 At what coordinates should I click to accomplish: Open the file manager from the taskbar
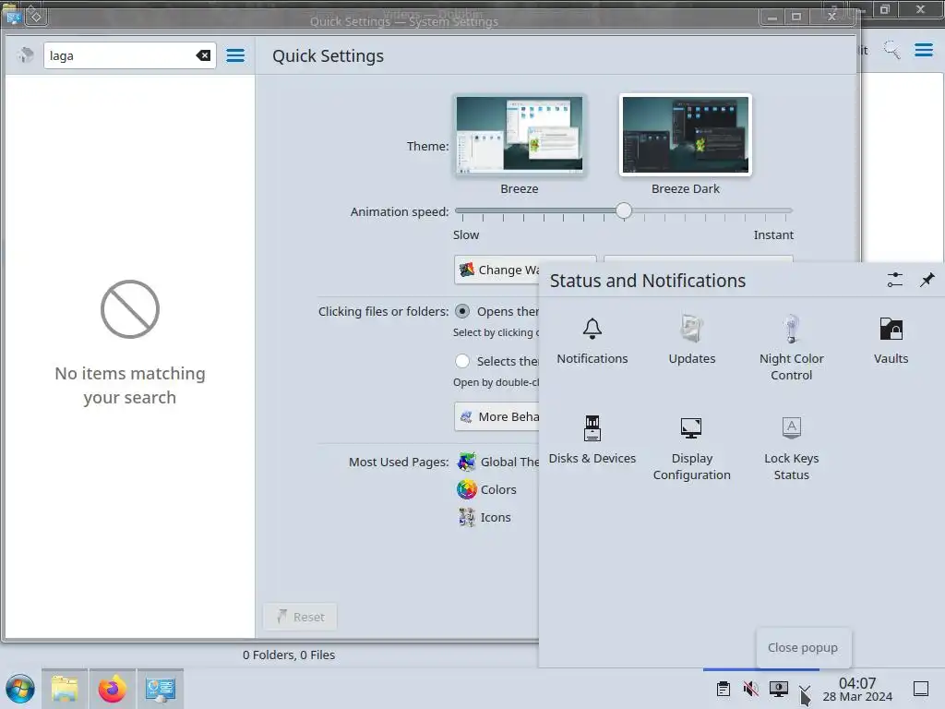[66, 689]
